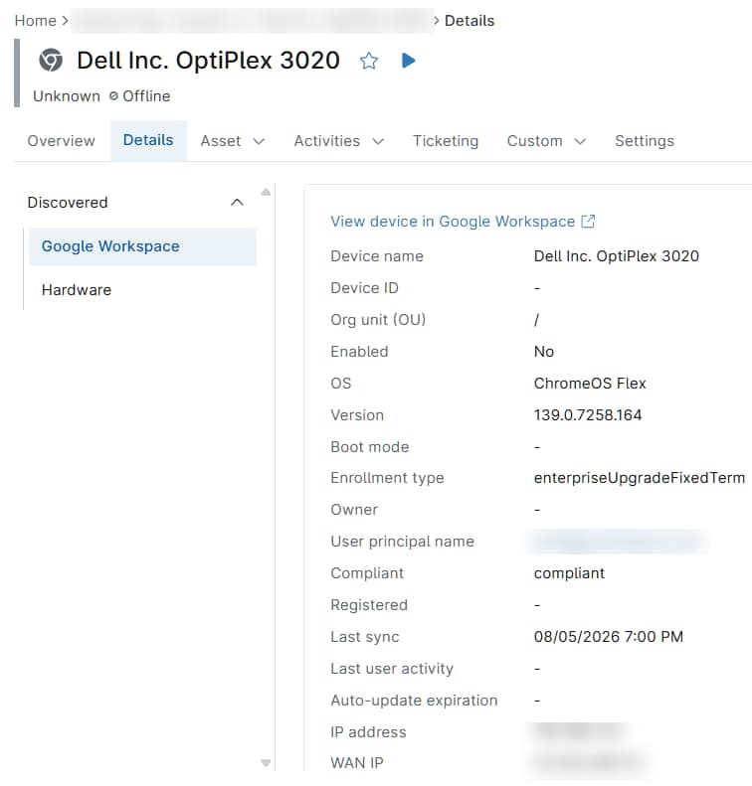Click the Dell Inc. OptiPlex 3020 page title
This screenshot has height=786, width=752.
(208, 61)
